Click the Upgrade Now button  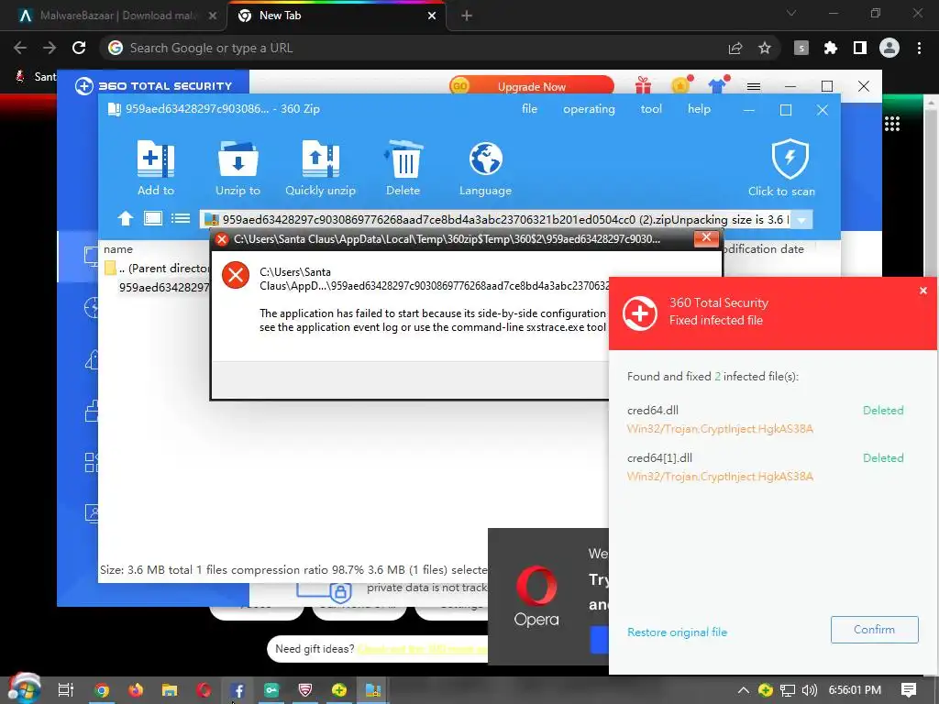[532, 87]
